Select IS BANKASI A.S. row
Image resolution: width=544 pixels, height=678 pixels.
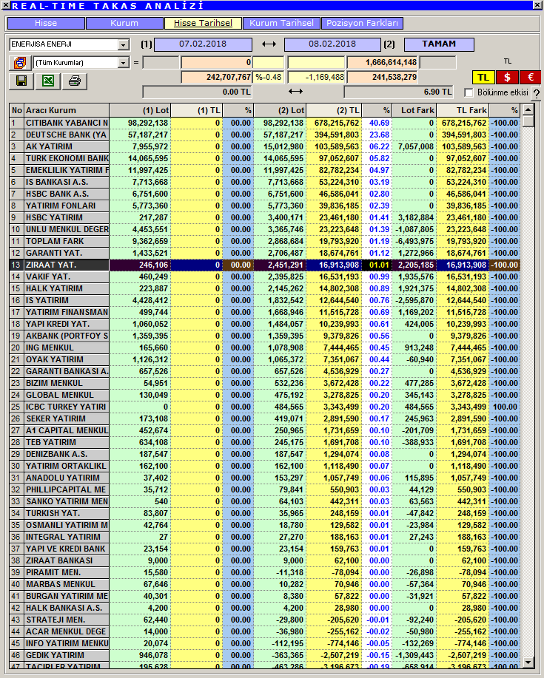265,182
